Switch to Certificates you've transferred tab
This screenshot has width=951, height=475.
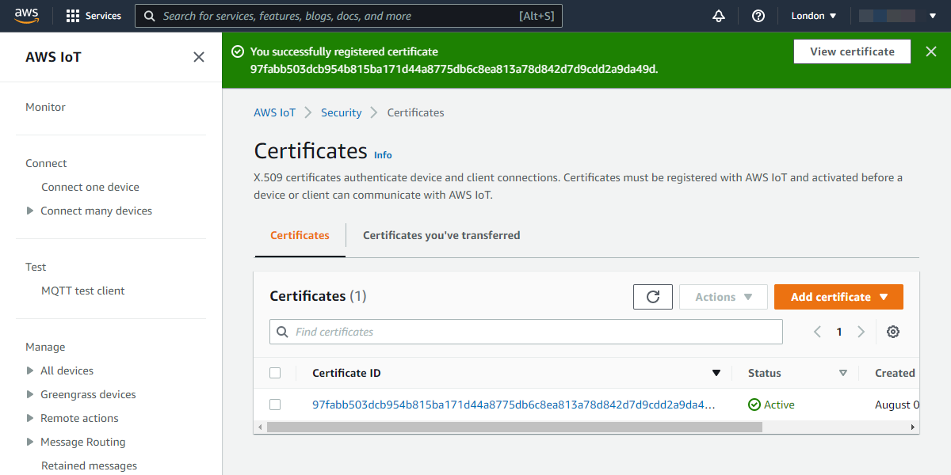point(441,235)
